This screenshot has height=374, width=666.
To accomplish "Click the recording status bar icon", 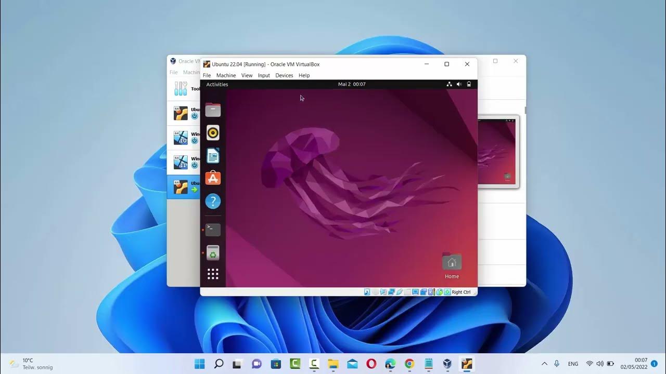I will pyautogui.click(x=424, y=292).
